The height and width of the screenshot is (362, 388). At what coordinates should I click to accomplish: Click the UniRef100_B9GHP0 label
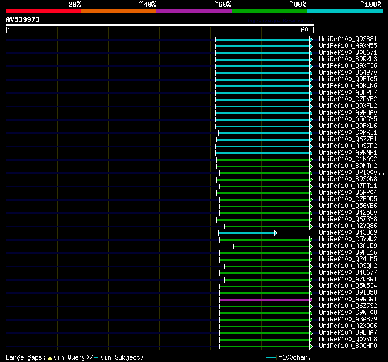(348, 346)
